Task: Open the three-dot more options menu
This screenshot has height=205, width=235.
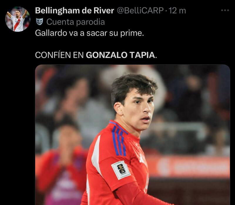Action: click(225, 10)
